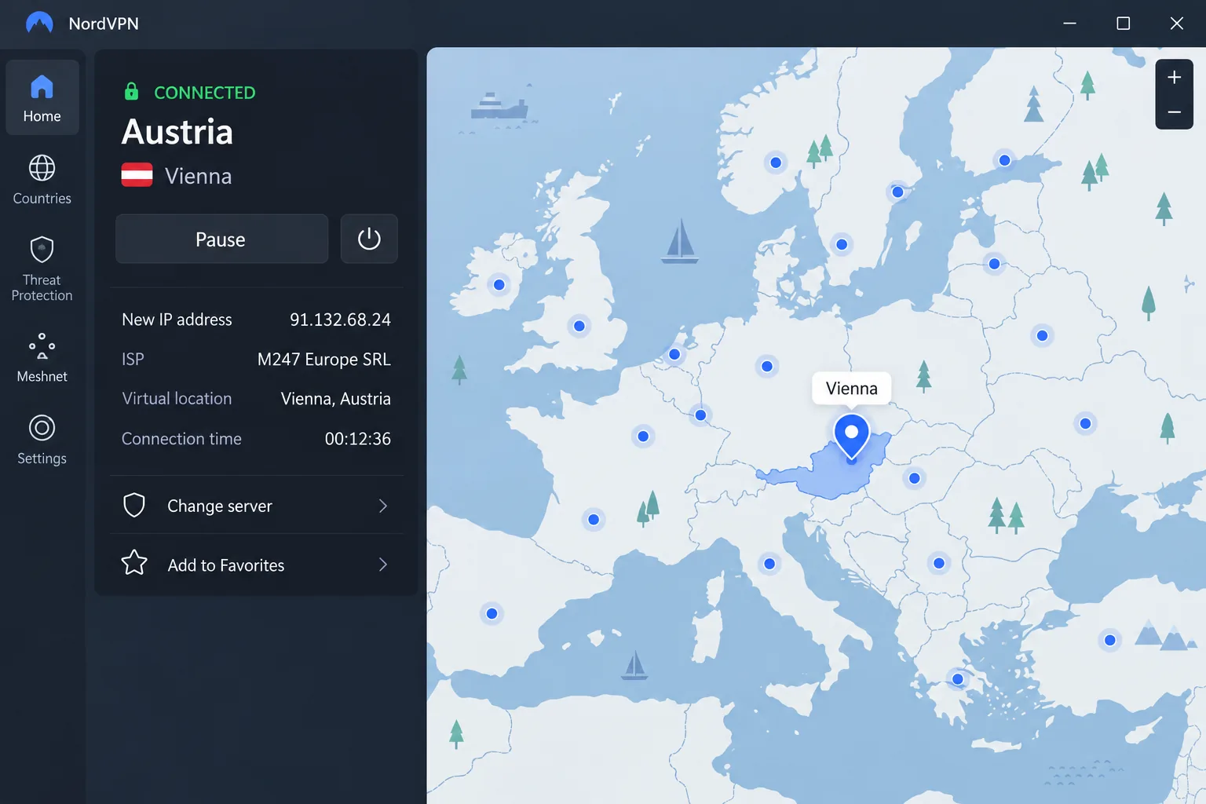Pause the VPN connection
Viewport: 1206px width, 804px height.
click(x=221, y=239)
